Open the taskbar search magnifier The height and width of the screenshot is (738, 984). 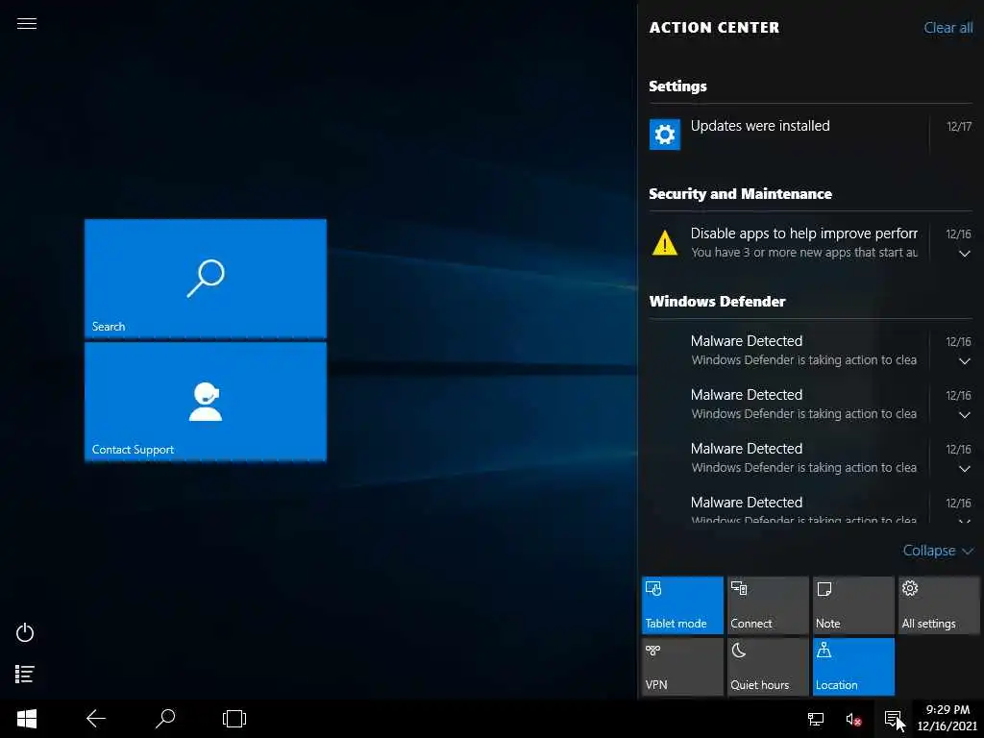click(x=165, y=719)
